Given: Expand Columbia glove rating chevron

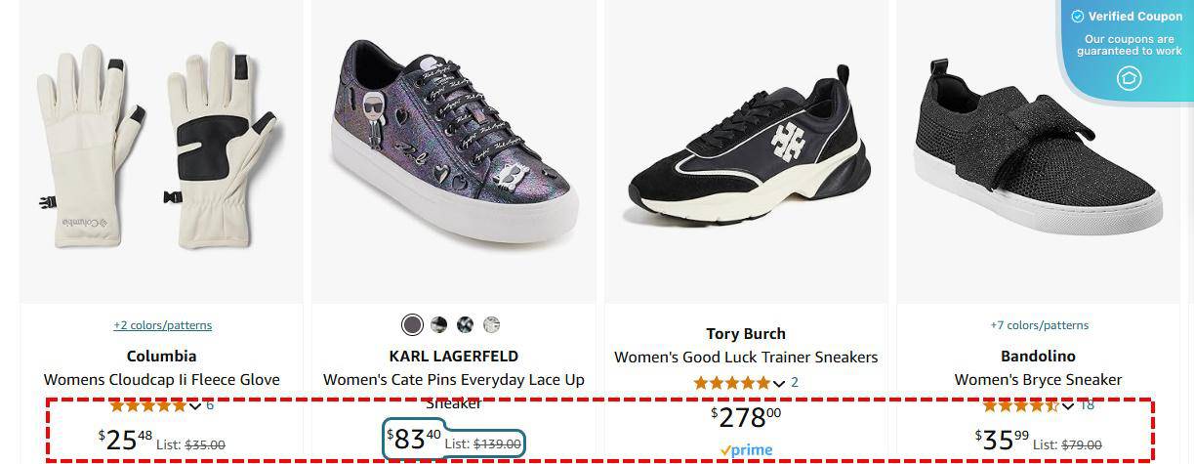Looking at the screenshot, I should pyautogui.click(x=194, y=405).
